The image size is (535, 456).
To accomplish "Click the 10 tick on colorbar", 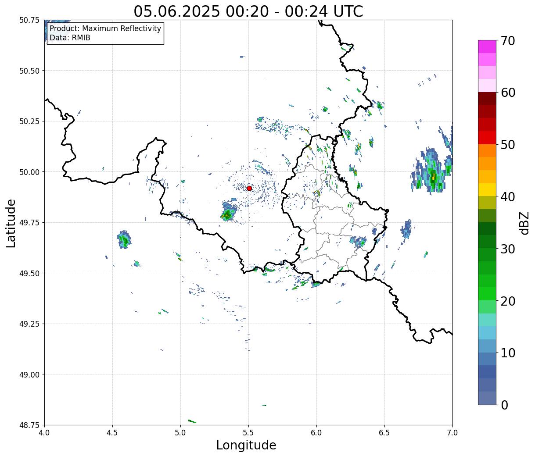I will pyautogui.click(x=507, y=353).
